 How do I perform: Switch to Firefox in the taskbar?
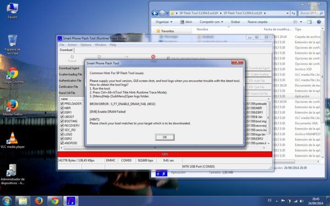tap(38, 201)
